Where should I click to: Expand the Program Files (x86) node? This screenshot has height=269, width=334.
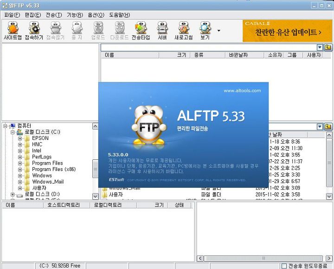tap(20, 170)
